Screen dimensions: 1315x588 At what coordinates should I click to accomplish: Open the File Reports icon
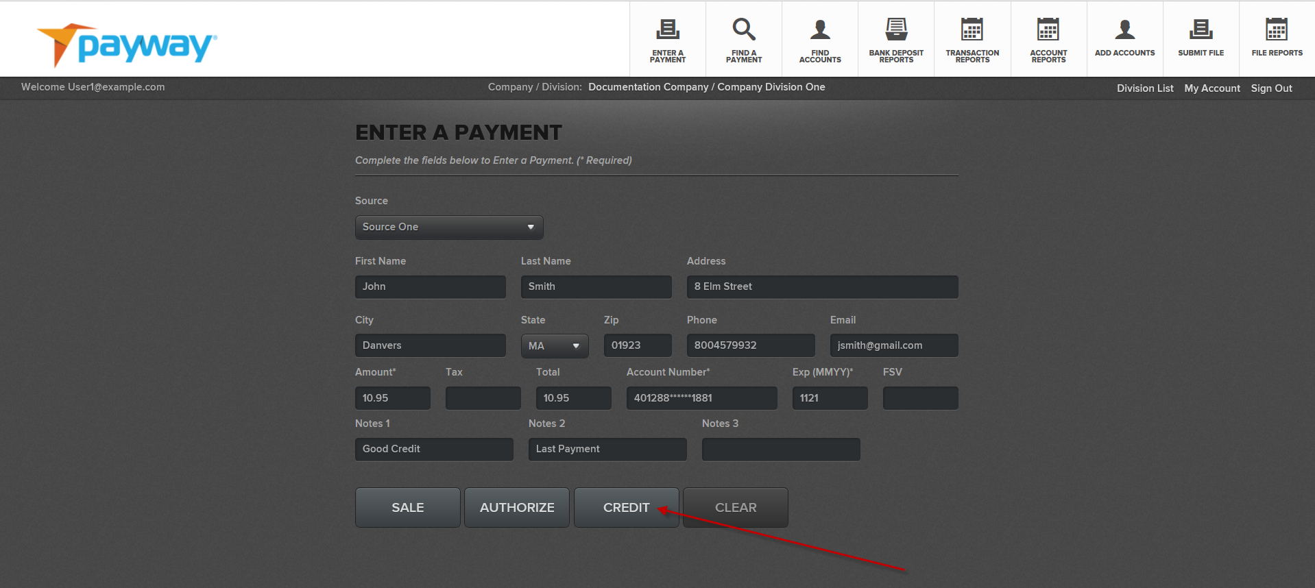click(1277, 30)
